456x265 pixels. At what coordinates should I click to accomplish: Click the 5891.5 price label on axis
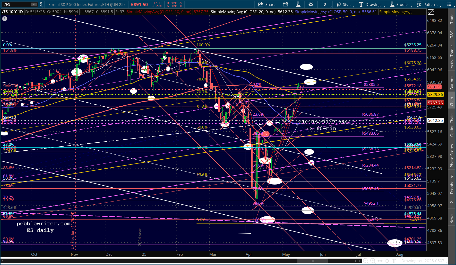[434, 87]
